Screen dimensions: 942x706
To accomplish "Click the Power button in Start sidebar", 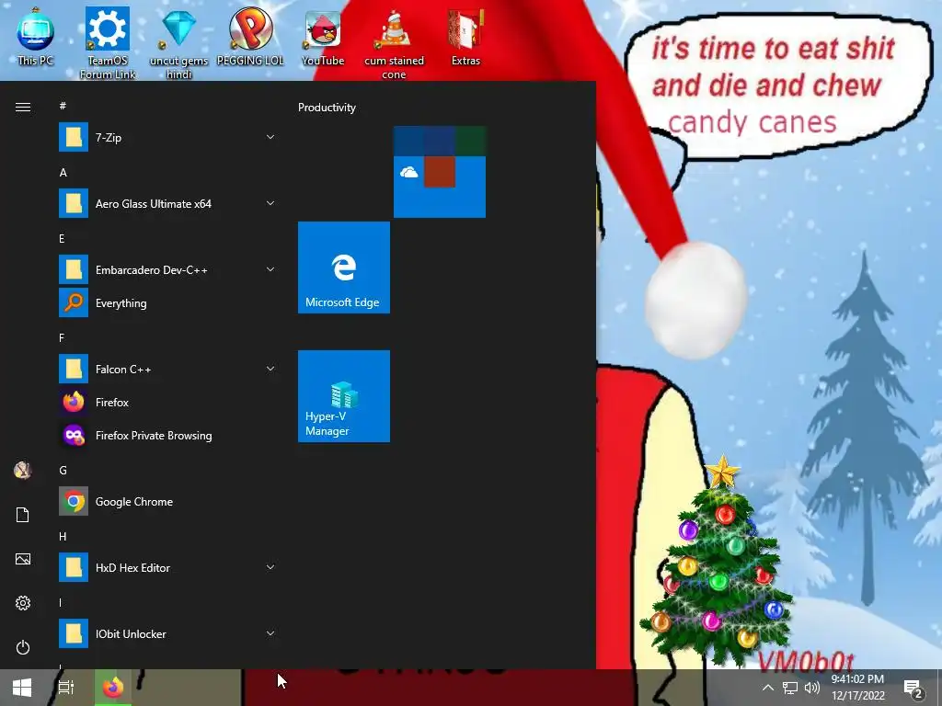I will point(23,647).
